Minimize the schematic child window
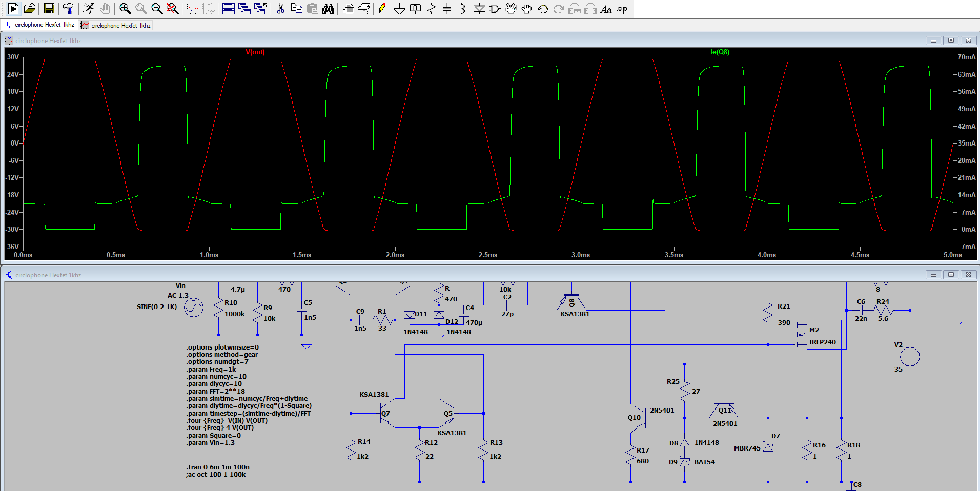The height and width of the screenshot is (491, 980). 933,275
